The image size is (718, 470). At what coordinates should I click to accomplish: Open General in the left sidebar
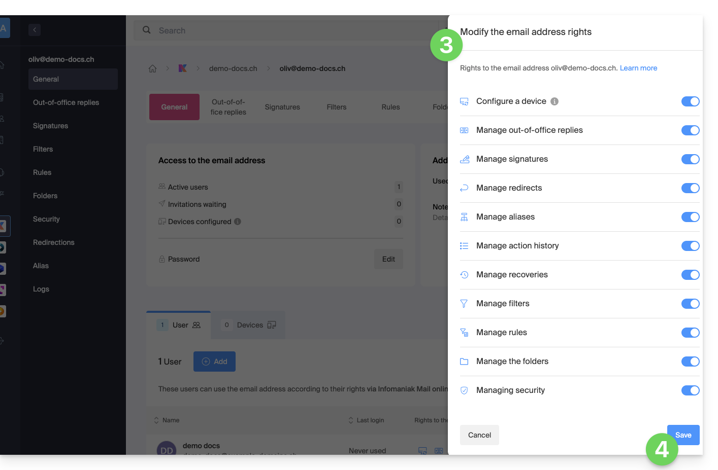click(x=73, y=79)
